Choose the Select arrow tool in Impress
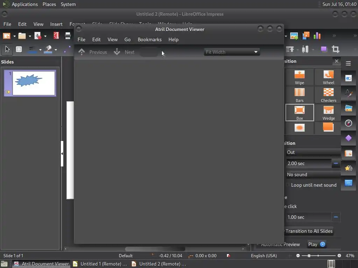The image size is (358, 268). click(x=7, y=49)
